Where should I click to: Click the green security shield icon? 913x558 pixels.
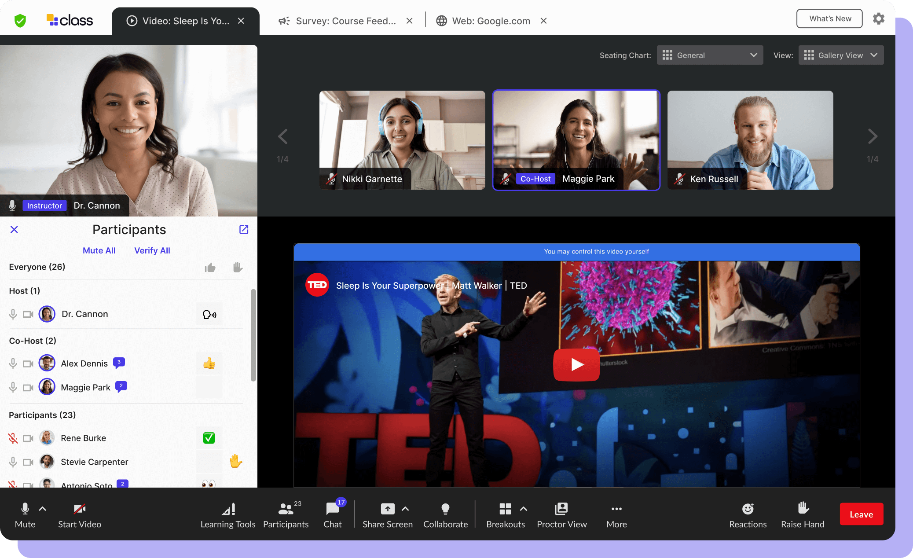[x=20, y=20]
